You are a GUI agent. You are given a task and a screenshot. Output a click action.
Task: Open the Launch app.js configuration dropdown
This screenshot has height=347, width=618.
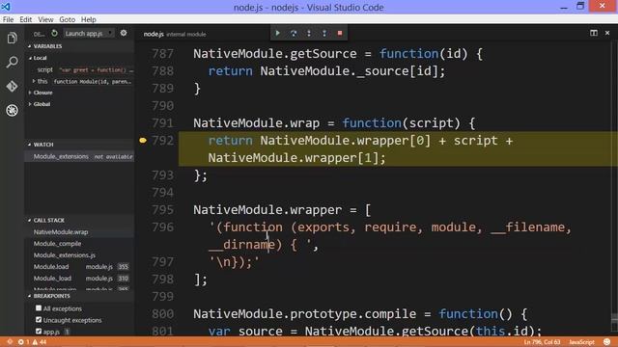pyautogui.click(x=89, y=34)
